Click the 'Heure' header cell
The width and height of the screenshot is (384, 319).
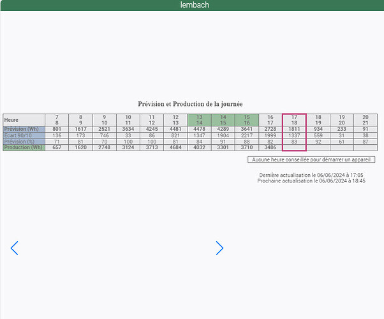pyautogui.click(x=24, y=120)
